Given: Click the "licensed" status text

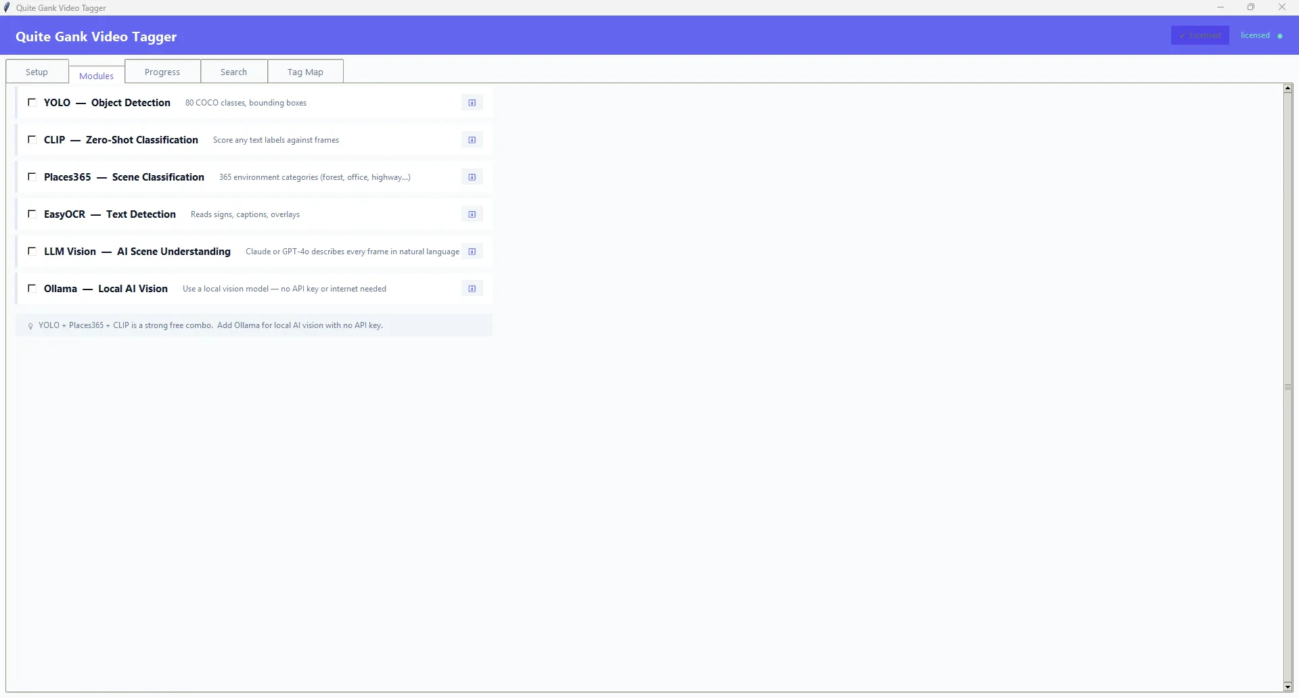Looking at the screenshot, I should click(1256, 35).
